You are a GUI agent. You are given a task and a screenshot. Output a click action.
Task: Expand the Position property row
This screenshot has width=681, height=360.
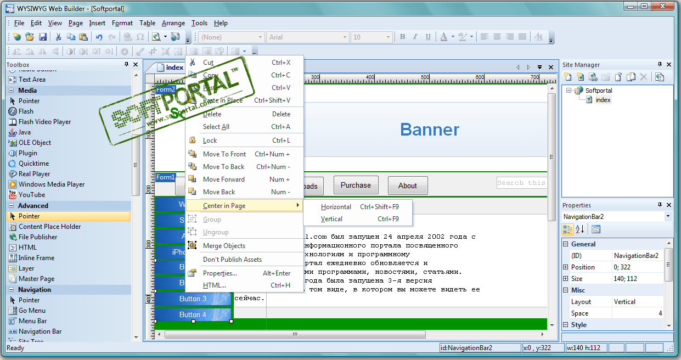pyautogui.click(x=566, y=267)
